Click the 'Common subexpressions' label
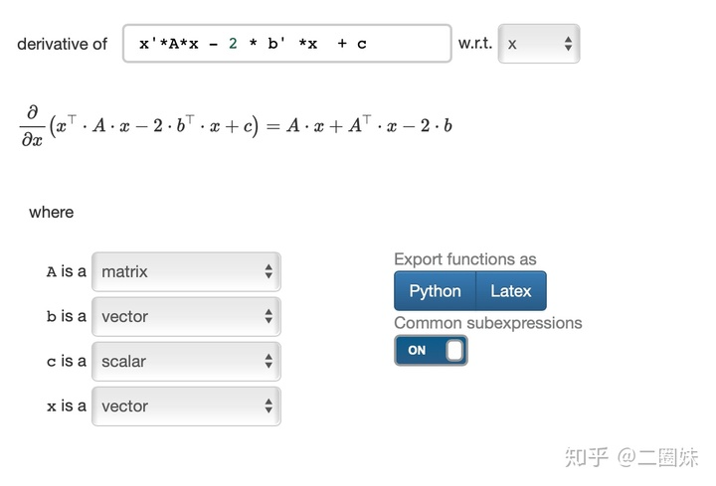 click(x=487, y=323)
